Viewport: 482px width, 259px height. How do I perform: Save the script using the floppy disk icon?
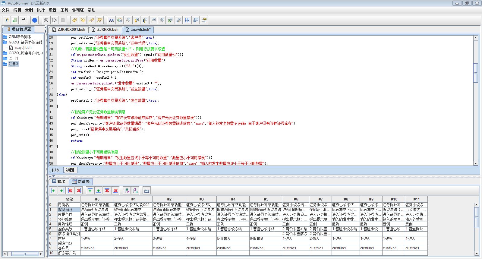click(x=23, y=20)
